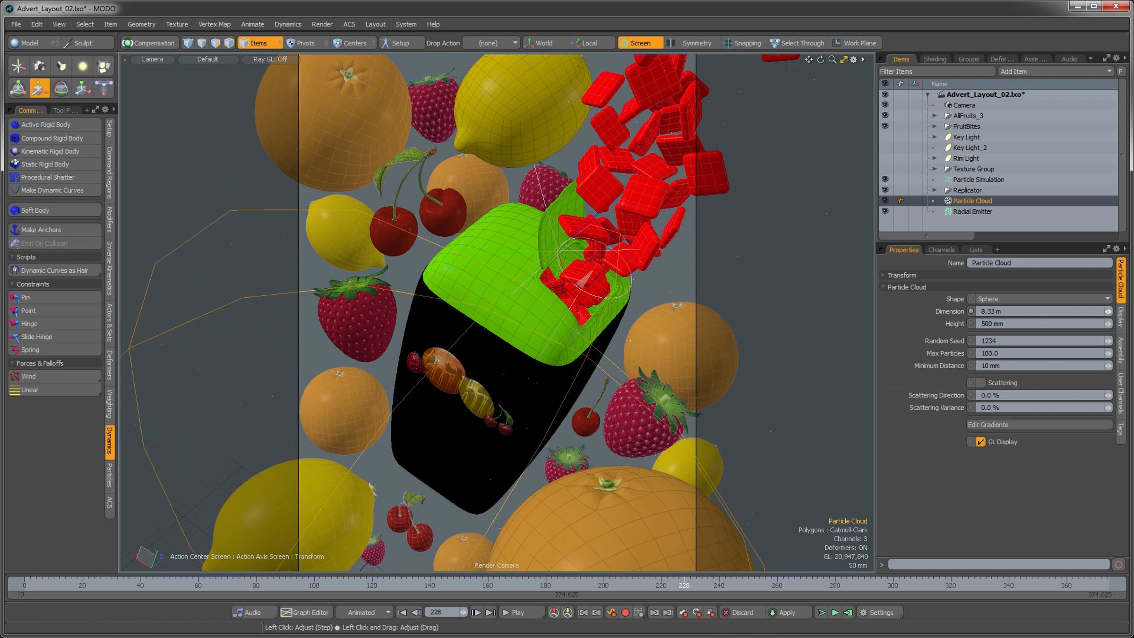Click the Filter Items field
This screenshot has height=638, width=1134.
(936, 71)
